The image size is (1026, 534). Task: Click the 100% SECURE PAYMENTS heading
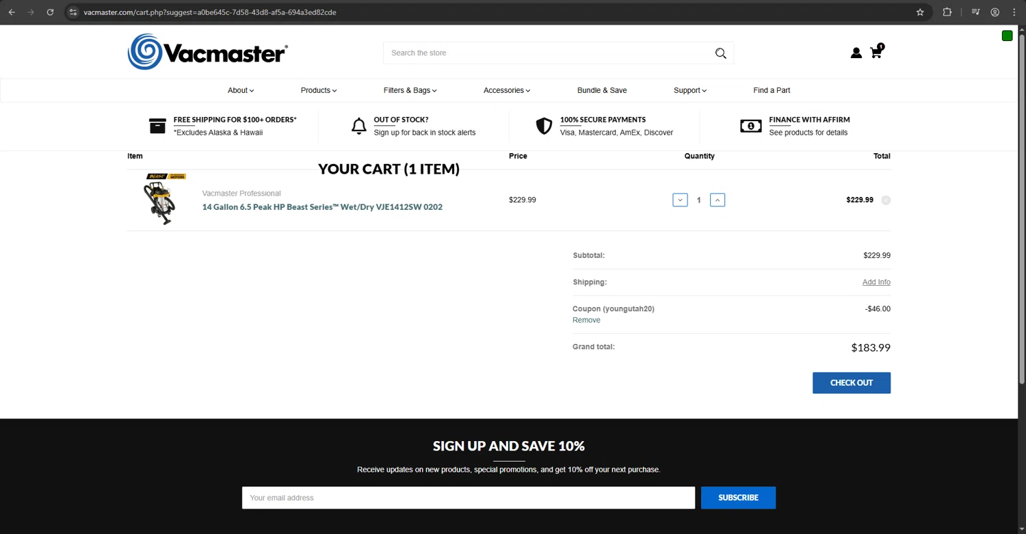pos(603,120)
